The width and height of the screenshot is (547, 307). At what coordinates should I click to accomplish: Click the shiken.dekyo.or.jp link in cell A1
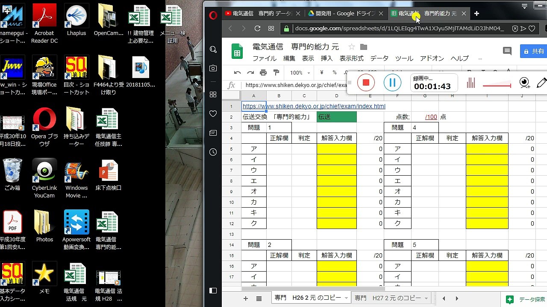(x=314, y=106)
